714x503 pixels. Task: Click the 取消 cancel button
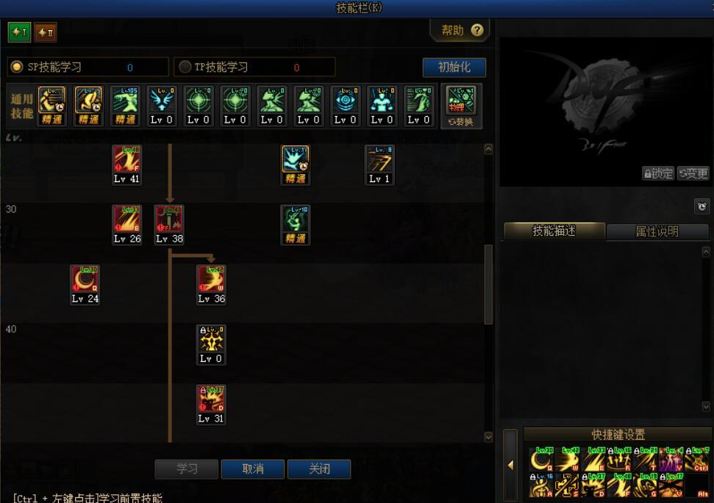(x=253, y=469)
